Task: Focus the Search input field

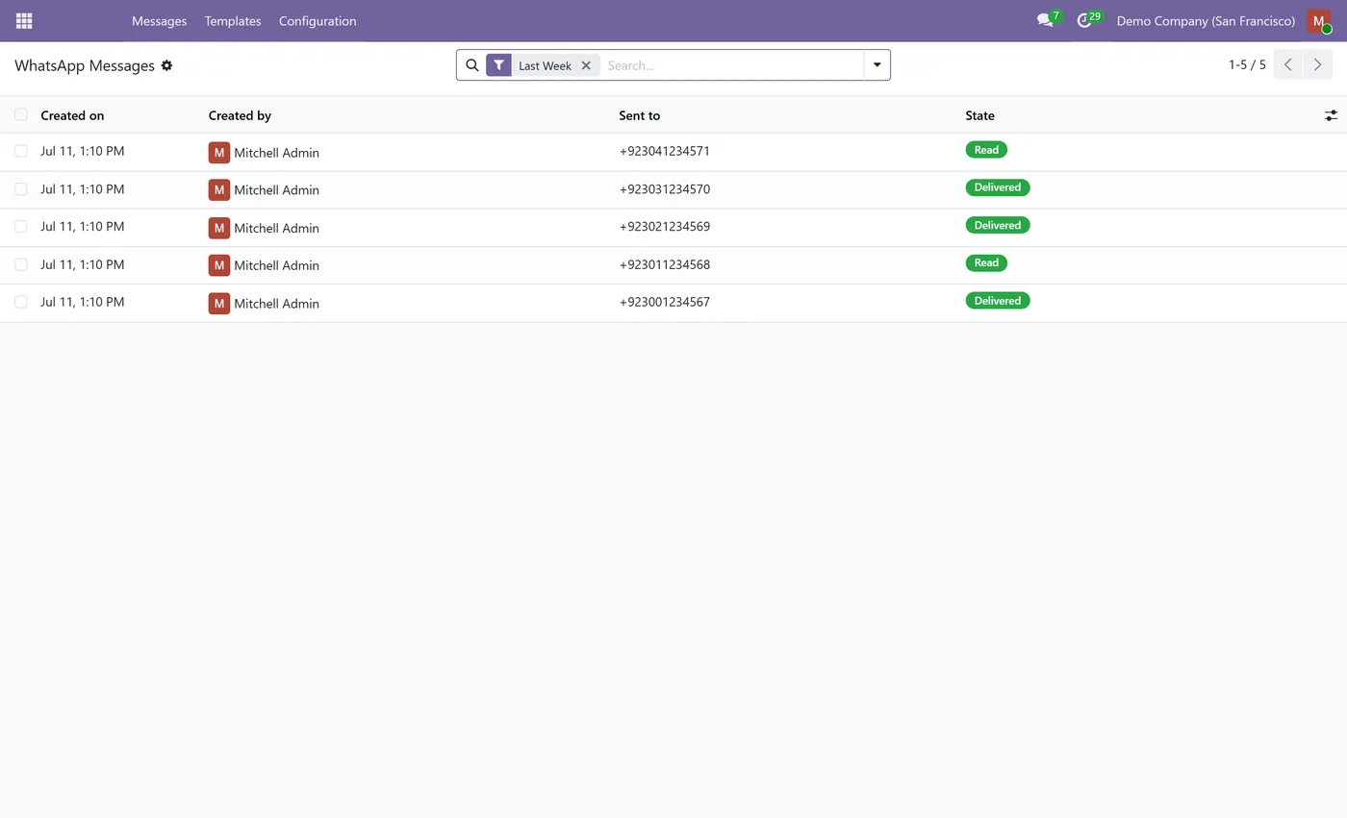Action: (x=733, y=65)
